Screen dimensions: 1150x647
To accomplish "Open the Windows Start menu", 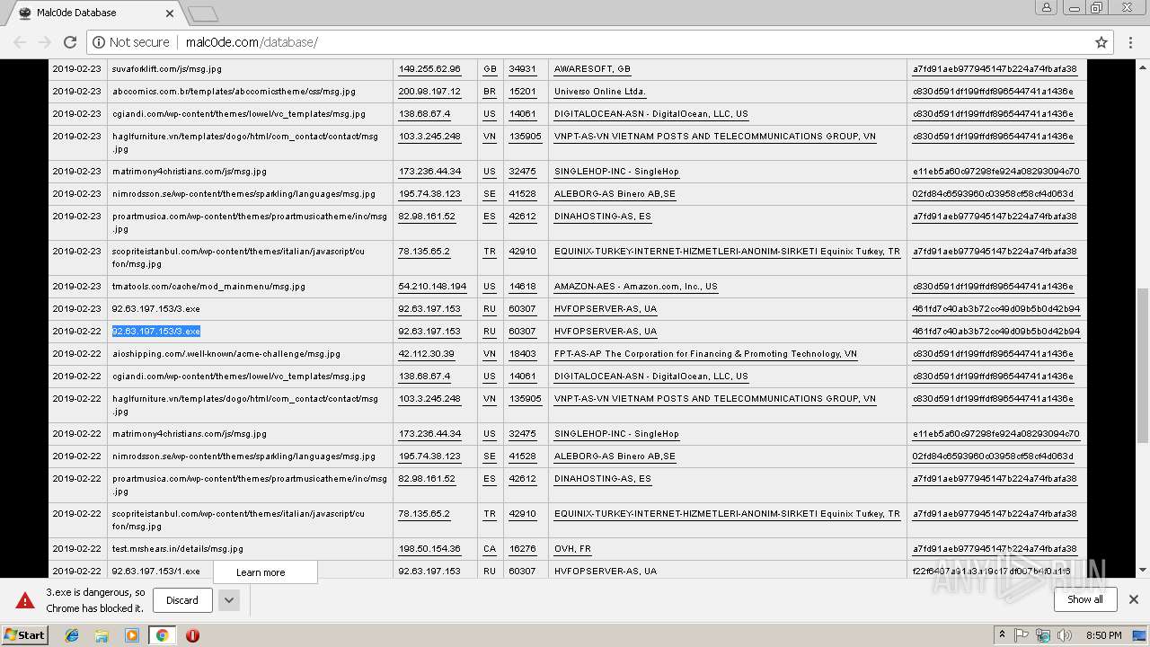I will tap(25, 635).
